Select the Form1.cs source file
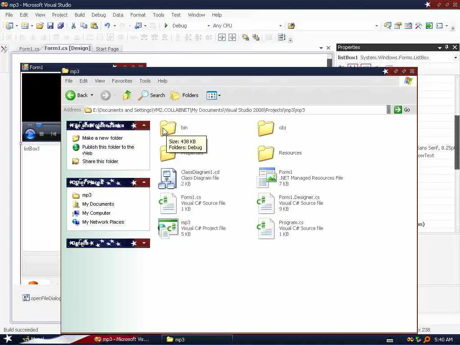This screenshot has height=345, width=460. [192, 203]
